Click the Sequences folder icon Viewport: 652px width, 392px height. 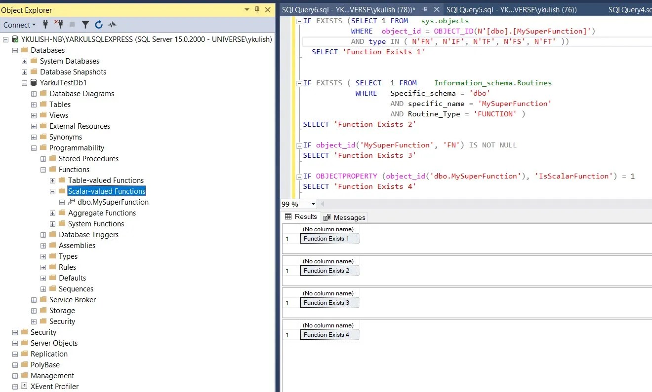52,289
